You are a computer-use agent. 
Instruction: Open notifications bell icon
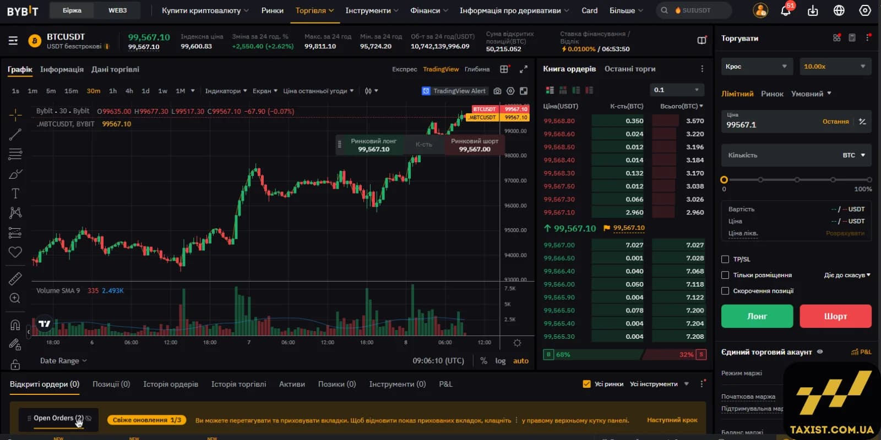pos(786,10)
